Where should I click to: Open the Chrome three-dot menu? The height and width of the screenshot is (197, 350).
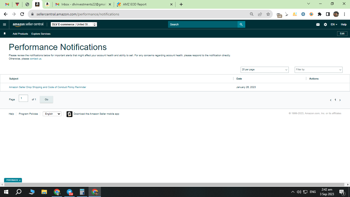(x=344, y=14)
